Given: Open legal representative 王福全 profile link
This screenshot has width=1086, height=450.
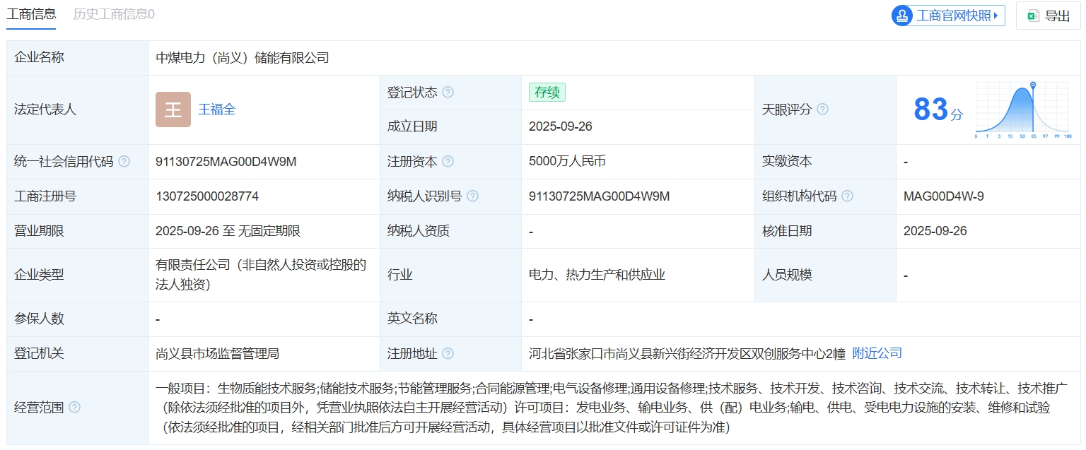Looking at the screenshot, I should (217, 109).
